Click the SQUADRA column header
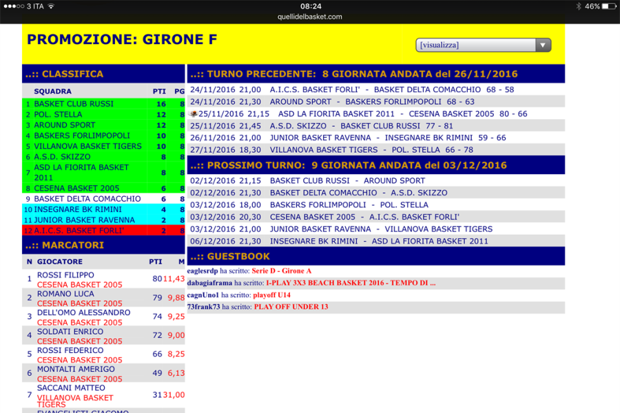 click(x=52, y=92)
